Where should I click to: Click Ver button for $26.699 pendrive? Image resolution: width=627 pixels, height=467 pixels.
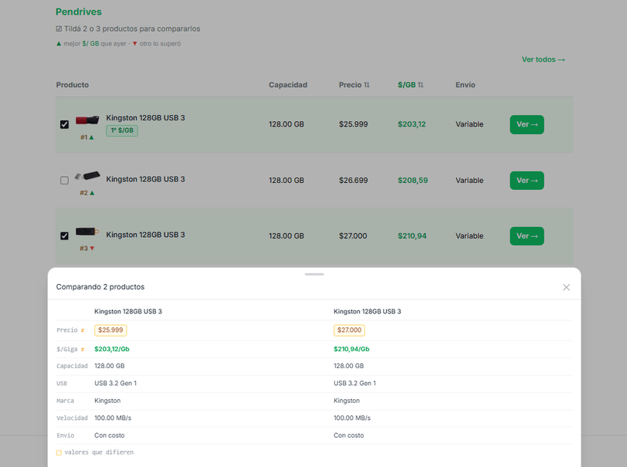click(x=527, y=181)
